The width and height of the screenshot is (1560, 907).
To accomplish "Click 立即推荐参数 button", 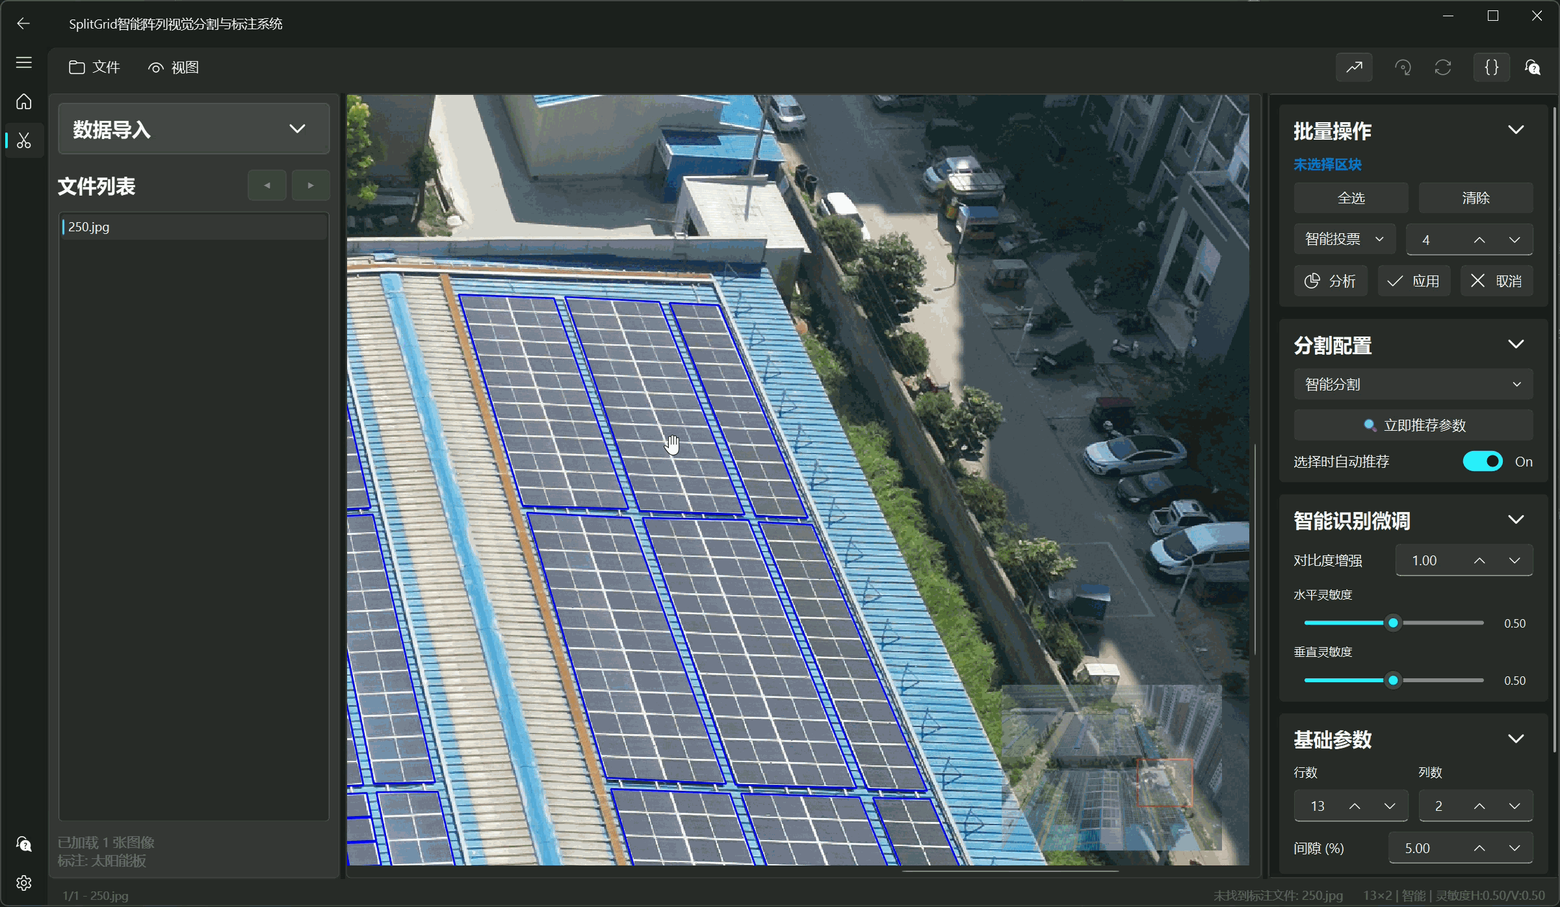I will tap(1412, 426).
